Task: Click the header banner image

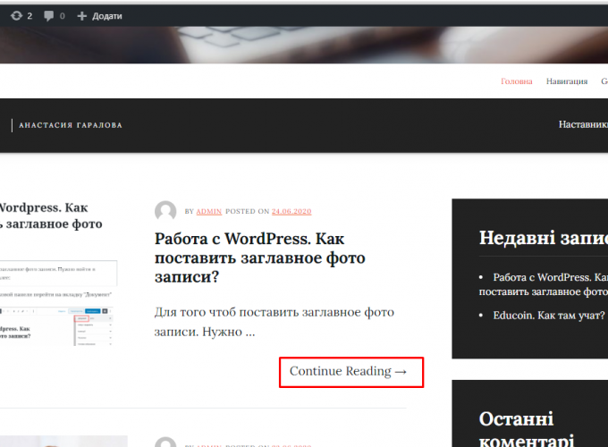Action: pyautogui.click(x=304, y=45)
